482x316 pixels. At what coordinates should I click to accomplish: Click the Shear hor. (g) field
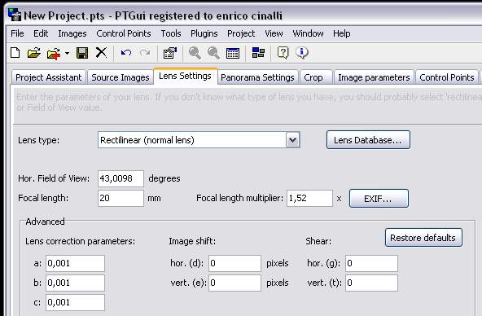(371, 263)
